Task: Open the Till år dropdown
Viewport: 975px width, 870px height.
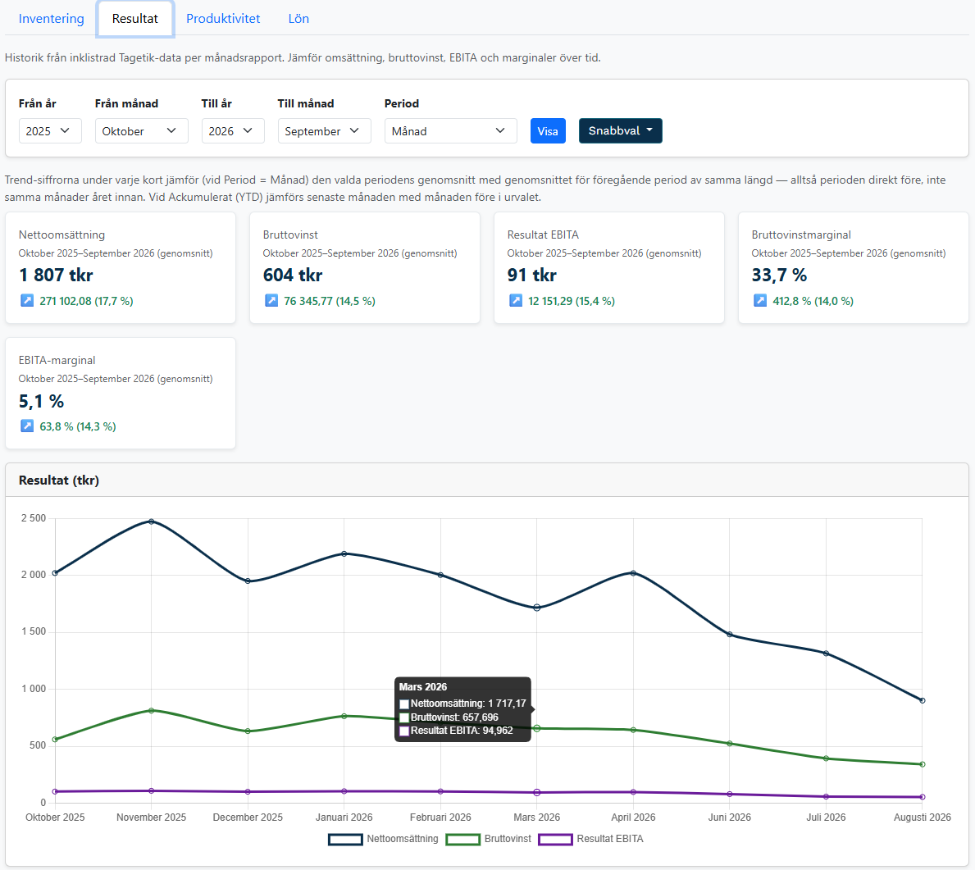Action: [233, 131]
